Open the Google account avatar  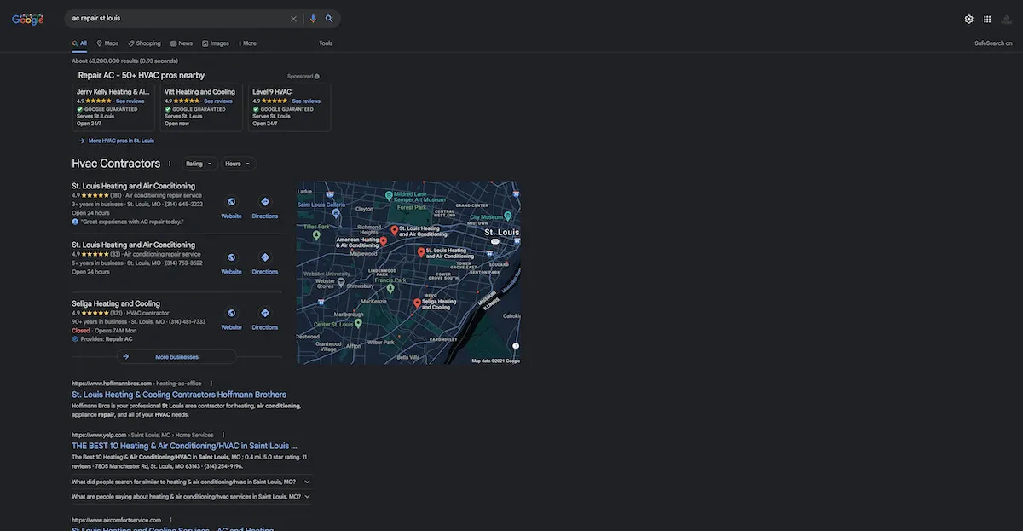[1007, 19]
